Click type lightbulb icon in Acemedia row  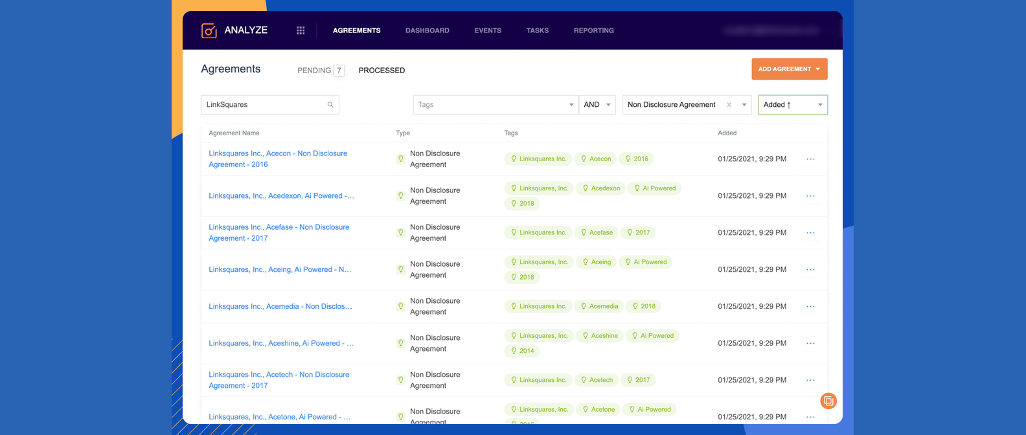[x=400, y=307]
